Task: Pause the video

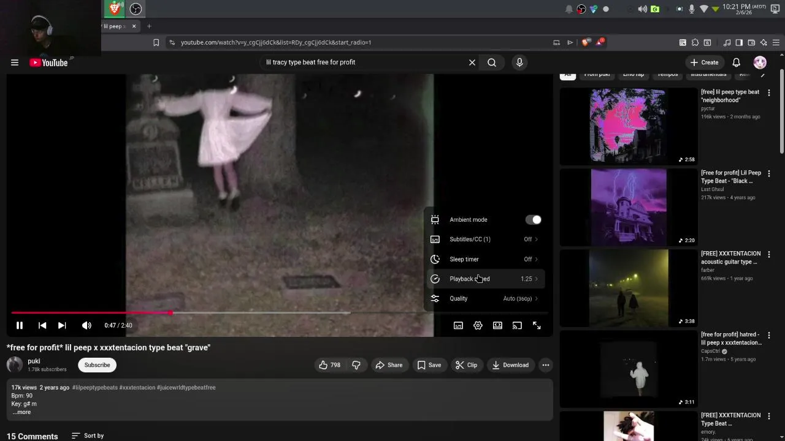Action: pos(20,325)
